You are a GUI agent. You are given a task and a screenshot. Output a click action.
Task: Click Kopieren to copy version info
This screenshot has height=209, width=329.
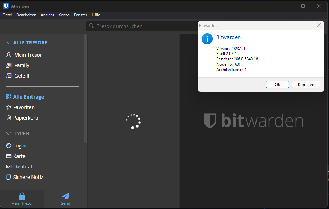[306, 84]
